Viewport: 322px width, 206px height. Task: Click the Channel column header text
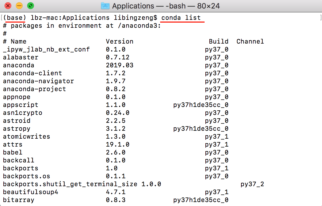point(250,41)
